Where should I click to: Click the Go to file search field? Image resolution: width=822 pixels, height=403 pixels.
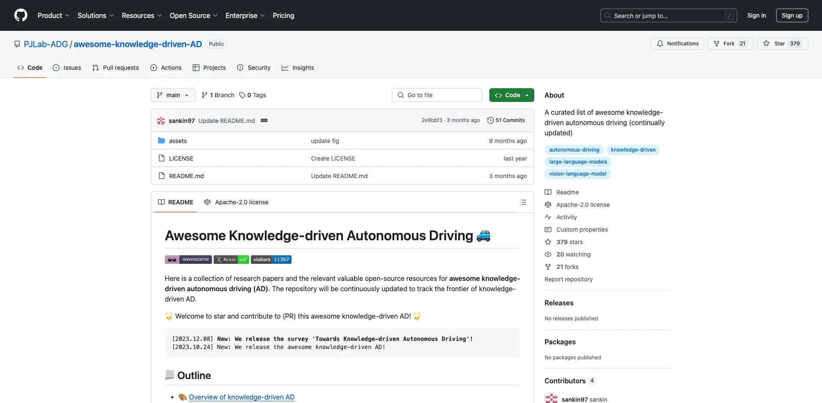pos(437,95)
